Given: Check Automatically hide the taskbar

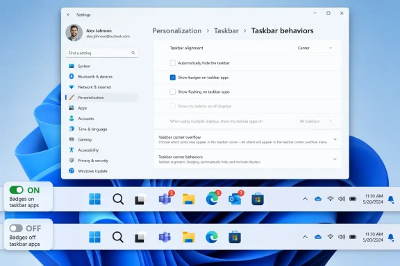Looking at the screenshot, I should click(173, 63).
